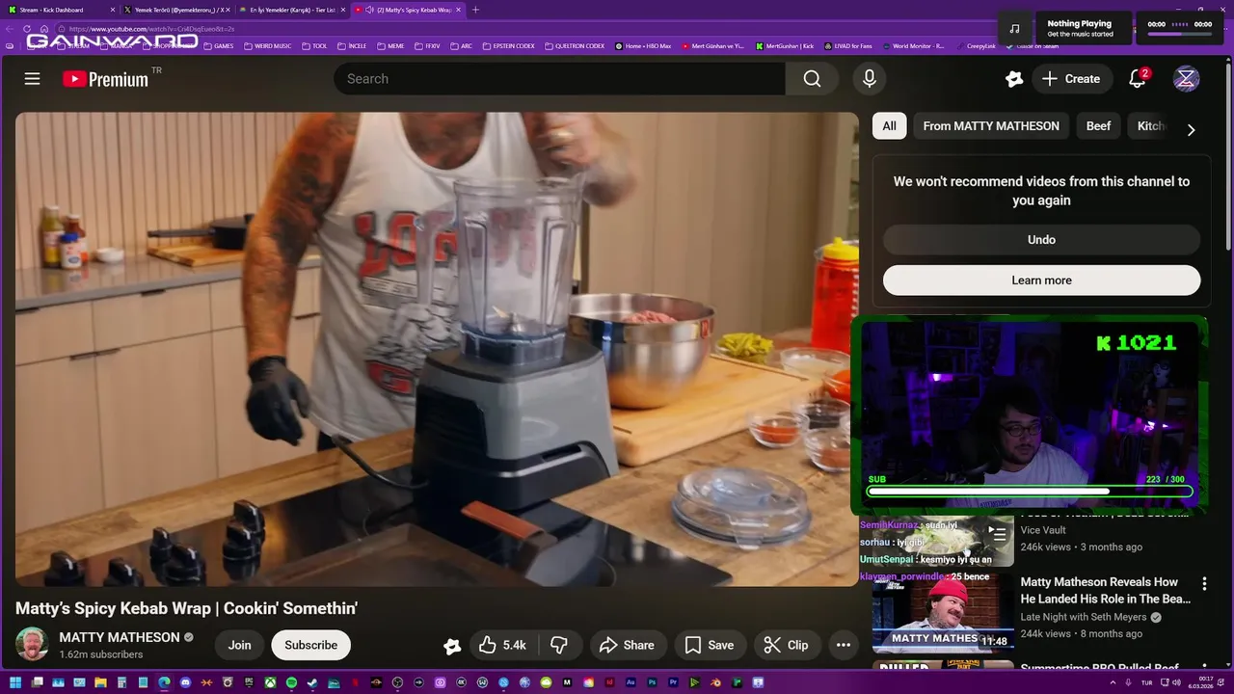Open the FFXIV bookmarks folder

click(x=428, y=45)
